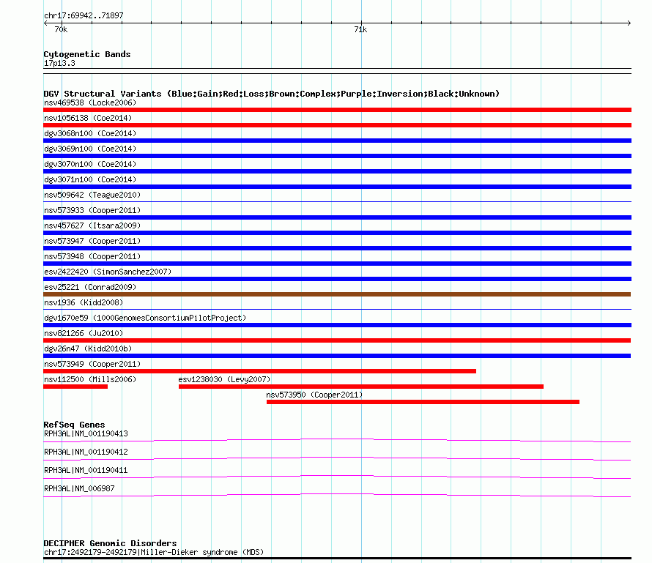Click the red bar under nsv573950 (Cooper2011)

[x=423, y=402]
